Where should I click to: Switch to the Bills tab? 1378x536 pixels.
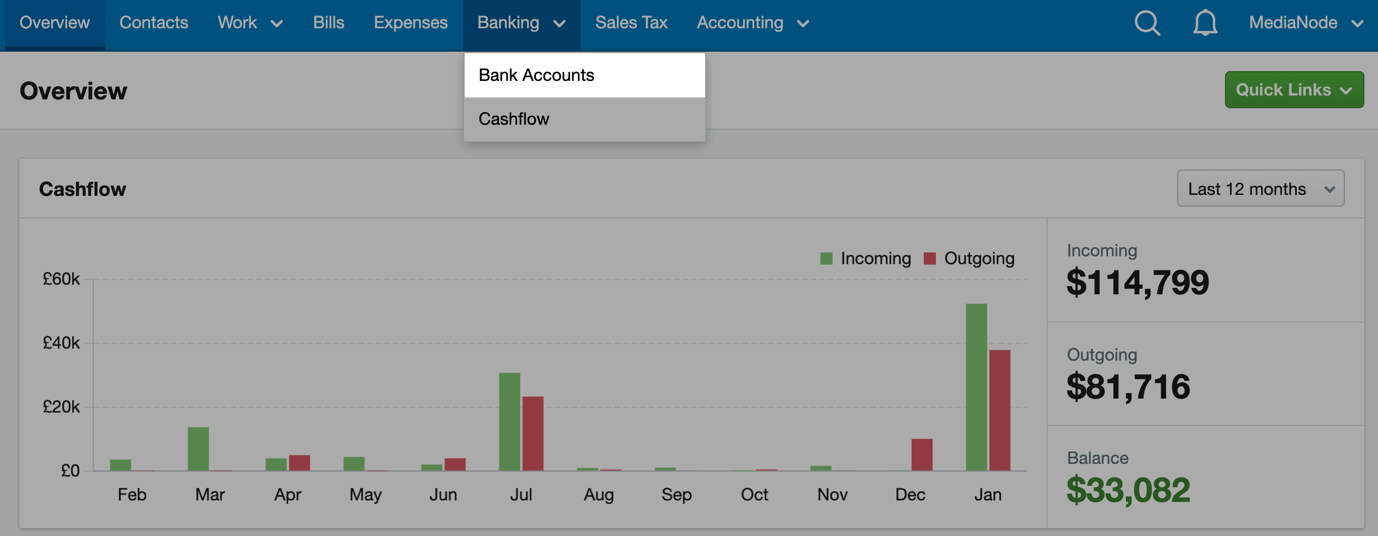coord(328,23)
